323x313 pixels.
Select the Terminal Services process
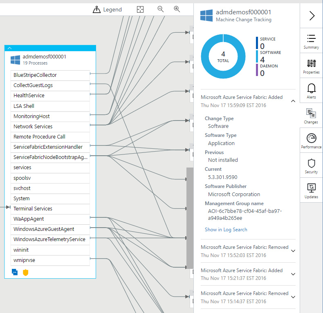pos(50,208)
